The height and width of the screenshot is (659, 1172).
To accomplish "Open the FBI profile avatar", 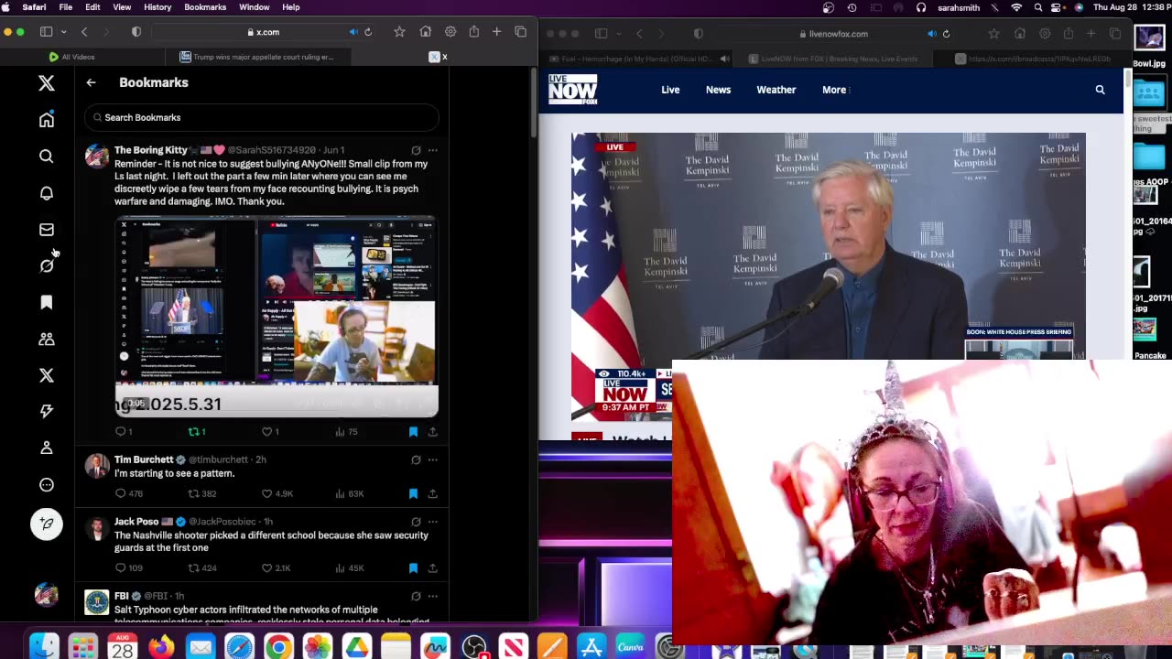I will (97, 602).
